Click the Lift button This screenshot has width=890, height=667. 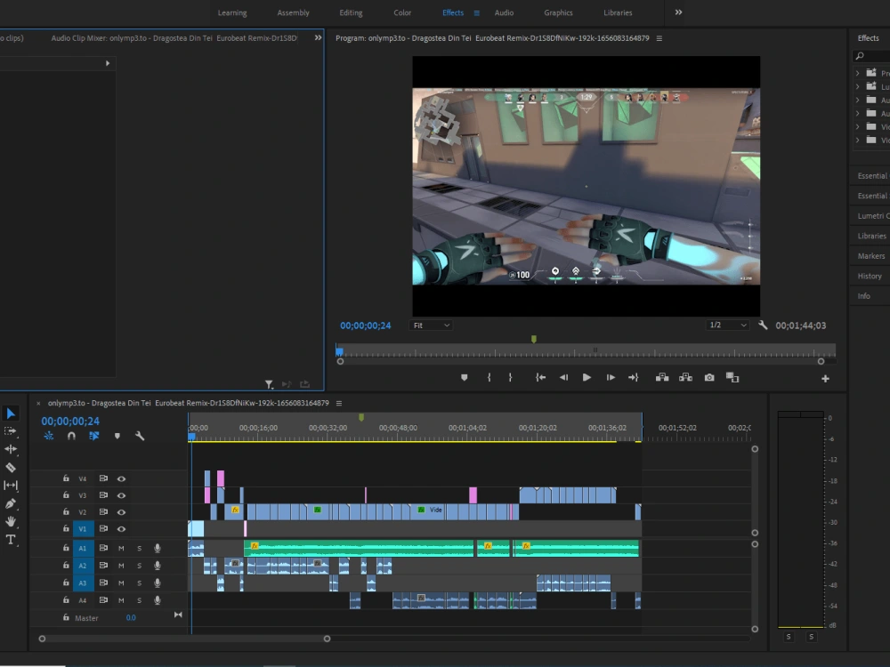point(662,378)
